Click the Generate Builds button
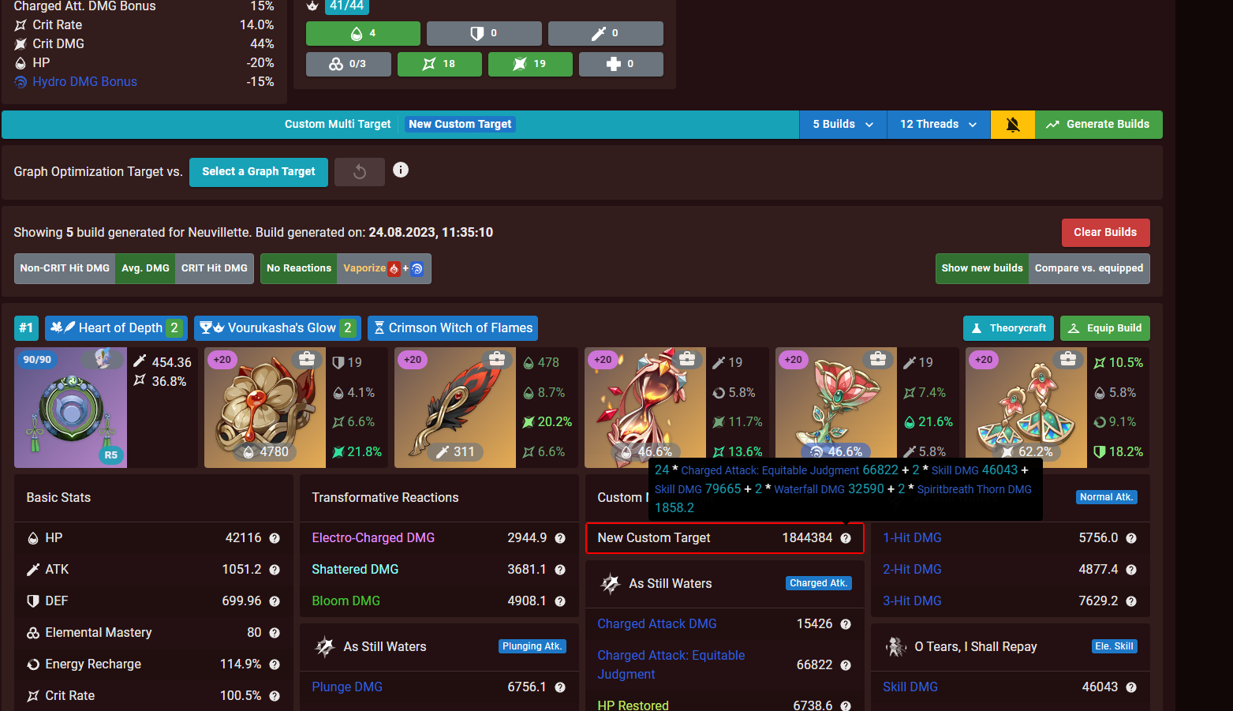 point(1099,125)
